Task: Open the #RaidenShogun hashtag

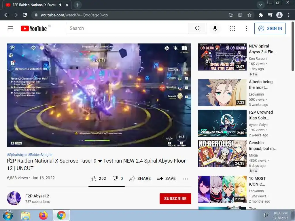Action: 40,155
